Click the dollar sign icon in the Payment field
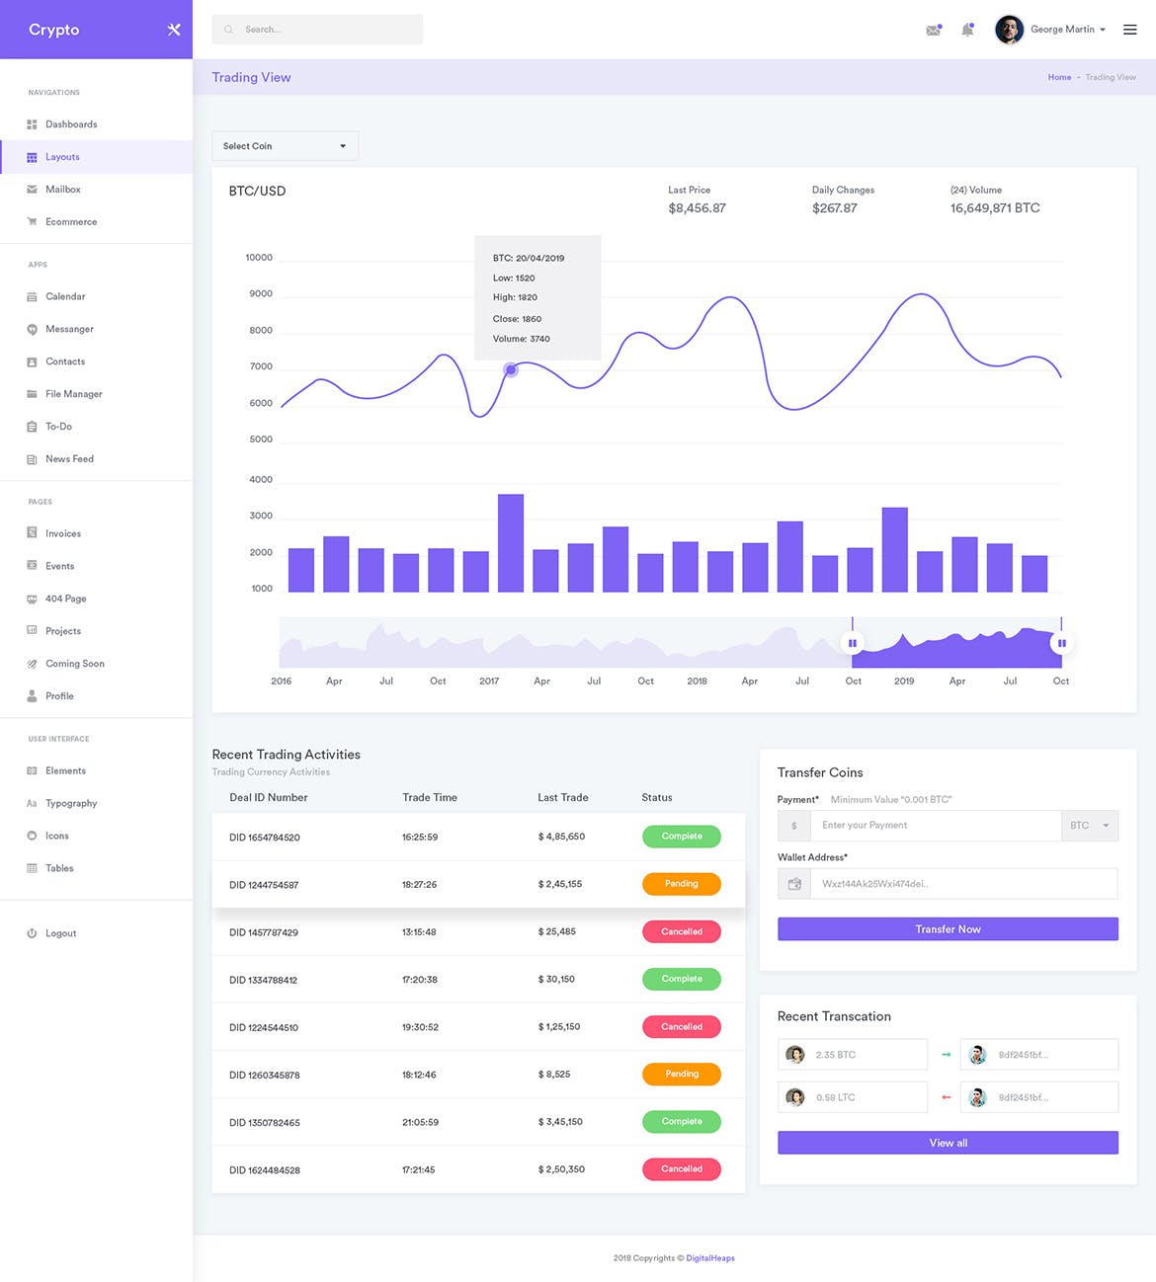Image resolution: width=1156 pixels, height=1282 pixels. coord(793,825)
